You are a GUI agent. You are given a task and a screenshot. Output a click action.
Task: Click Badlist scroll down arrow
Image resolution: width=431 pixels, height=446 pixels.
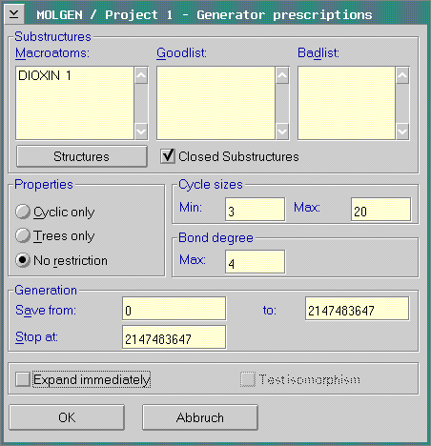(x=402, y=131)
